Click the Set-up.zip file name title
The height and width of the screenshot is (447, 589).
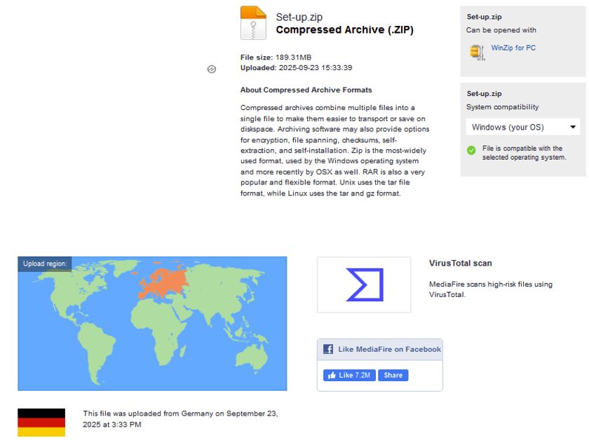(299, 18)
